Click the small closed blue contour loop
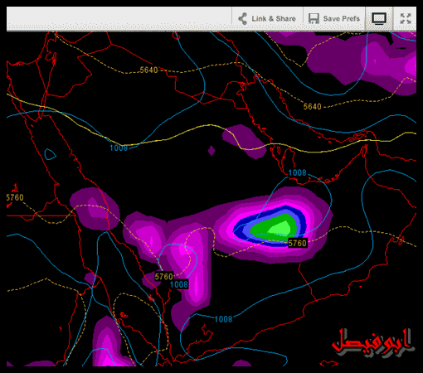The width and height of the screenshot is (423, 373). click(x=50, y=154)
